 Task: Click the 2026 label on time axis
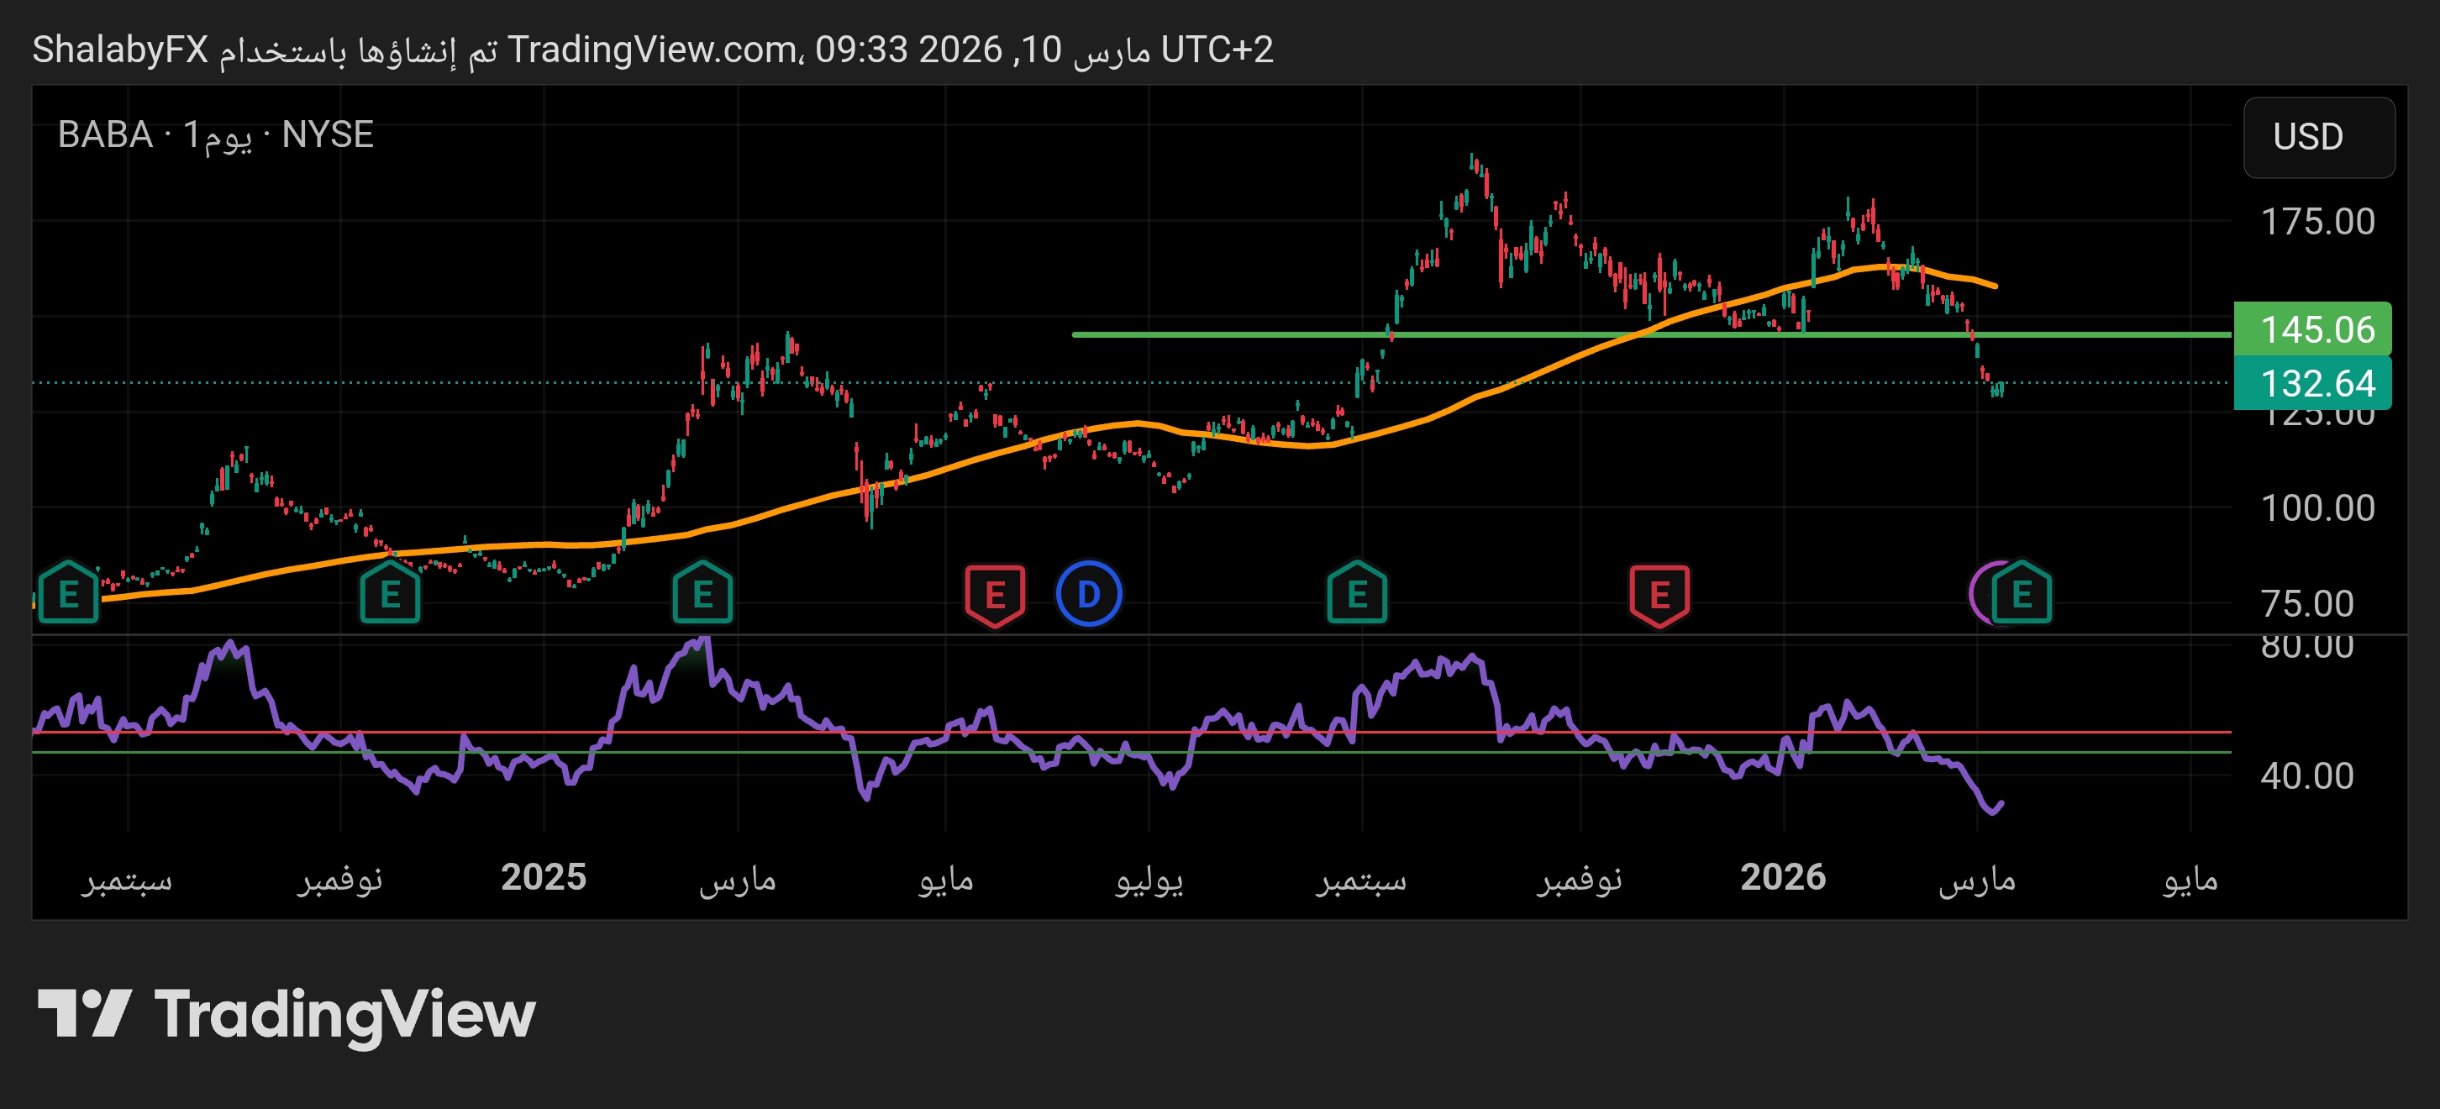(1782, 877)
